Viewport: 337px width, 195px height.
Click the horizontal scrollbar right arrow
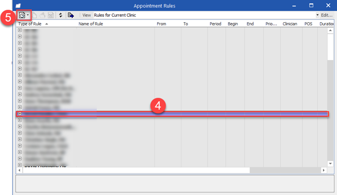[323, 170]
